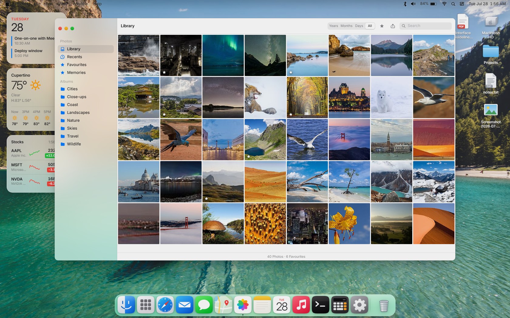Image resolution: width=510 pixels, height=318 pixels.
Task: Select the yellow tiger lily photo
Action: [x=349, y=224]
